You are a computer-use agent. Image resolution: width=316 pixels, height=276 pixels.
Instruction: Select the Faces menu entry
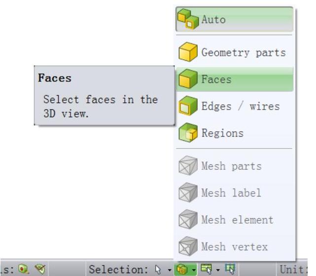click(x=234, y=79)
